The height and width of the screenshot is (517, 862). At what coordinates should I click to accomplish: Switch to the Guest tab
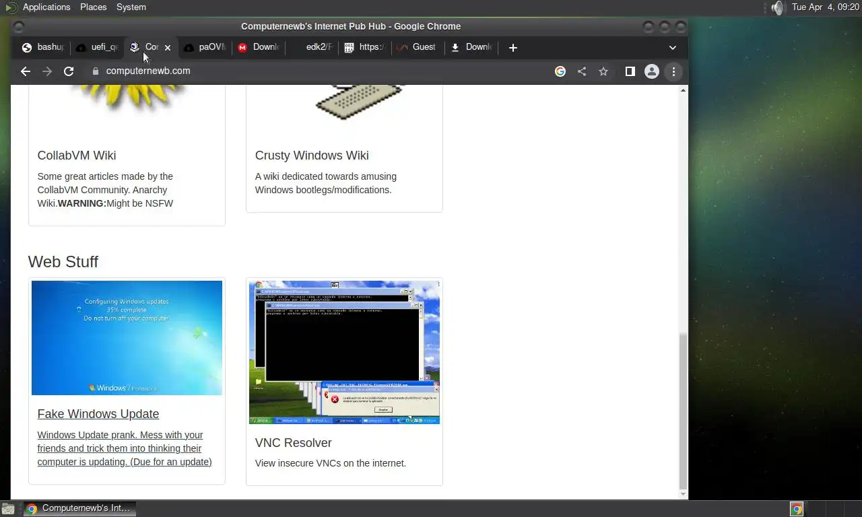418,47
